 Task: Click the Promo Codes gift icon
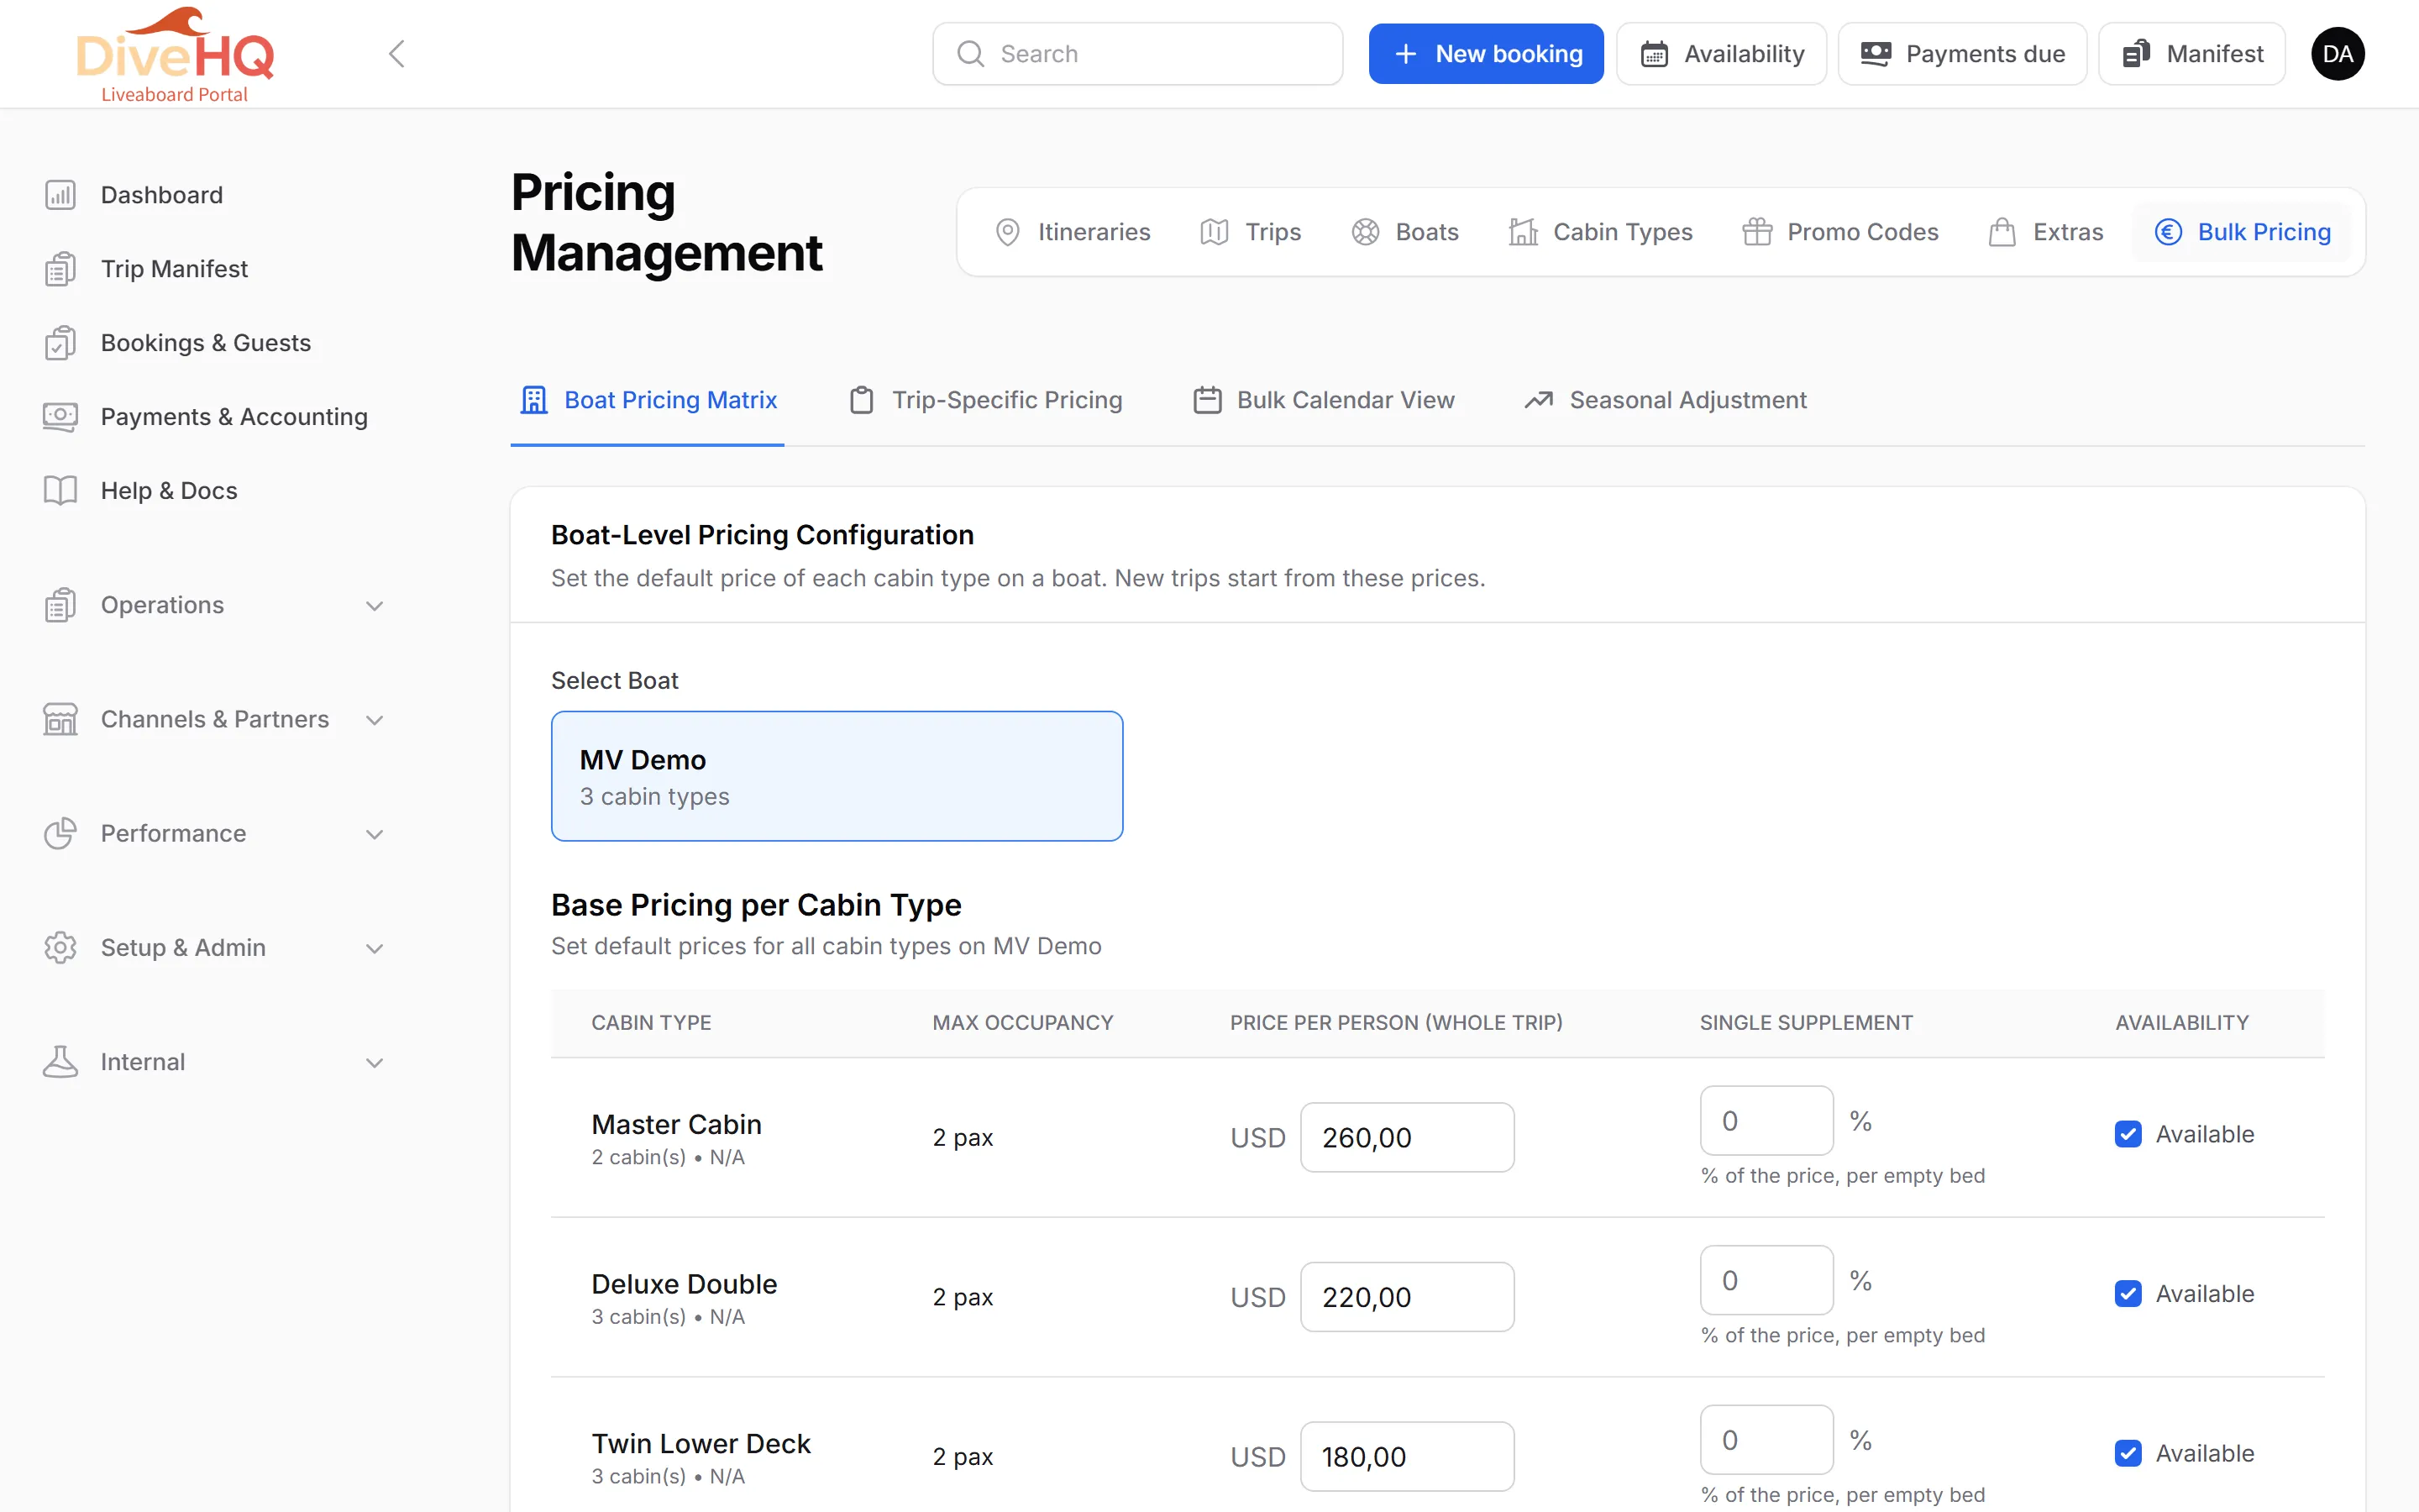(1757, 232)
